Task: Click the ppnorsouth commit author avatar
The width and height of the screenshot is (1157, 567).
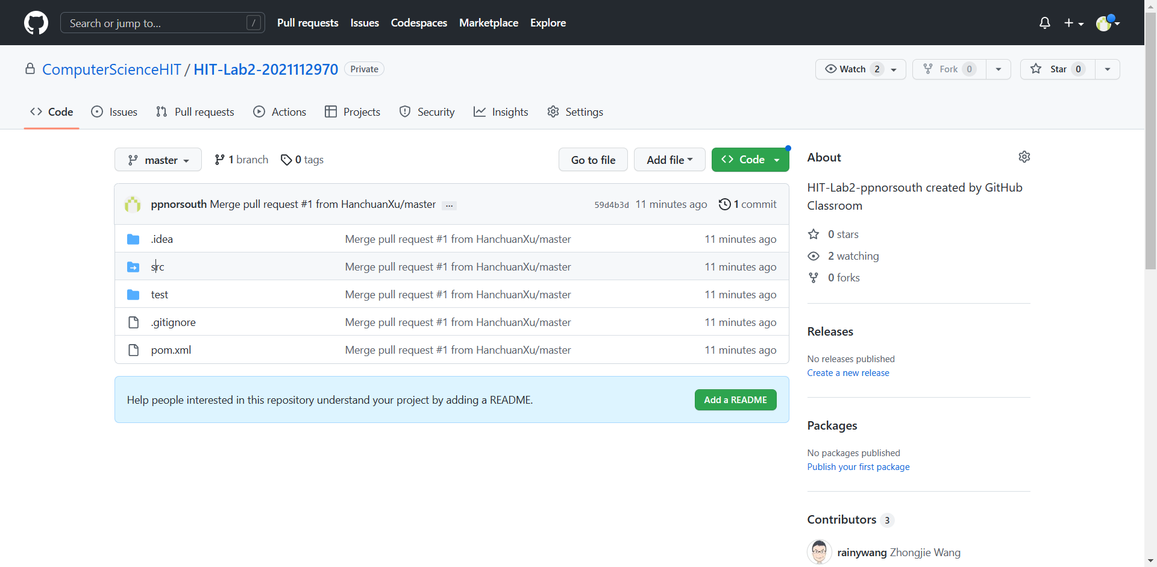Action: point(133,204)
